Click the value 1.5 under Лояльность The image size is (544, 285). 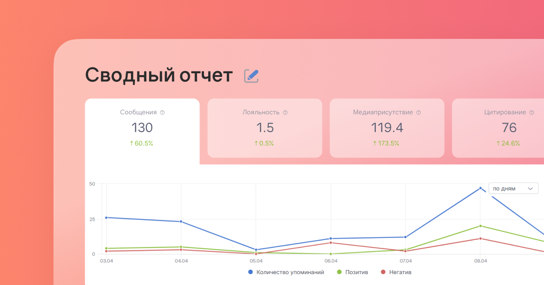(265, 128)
